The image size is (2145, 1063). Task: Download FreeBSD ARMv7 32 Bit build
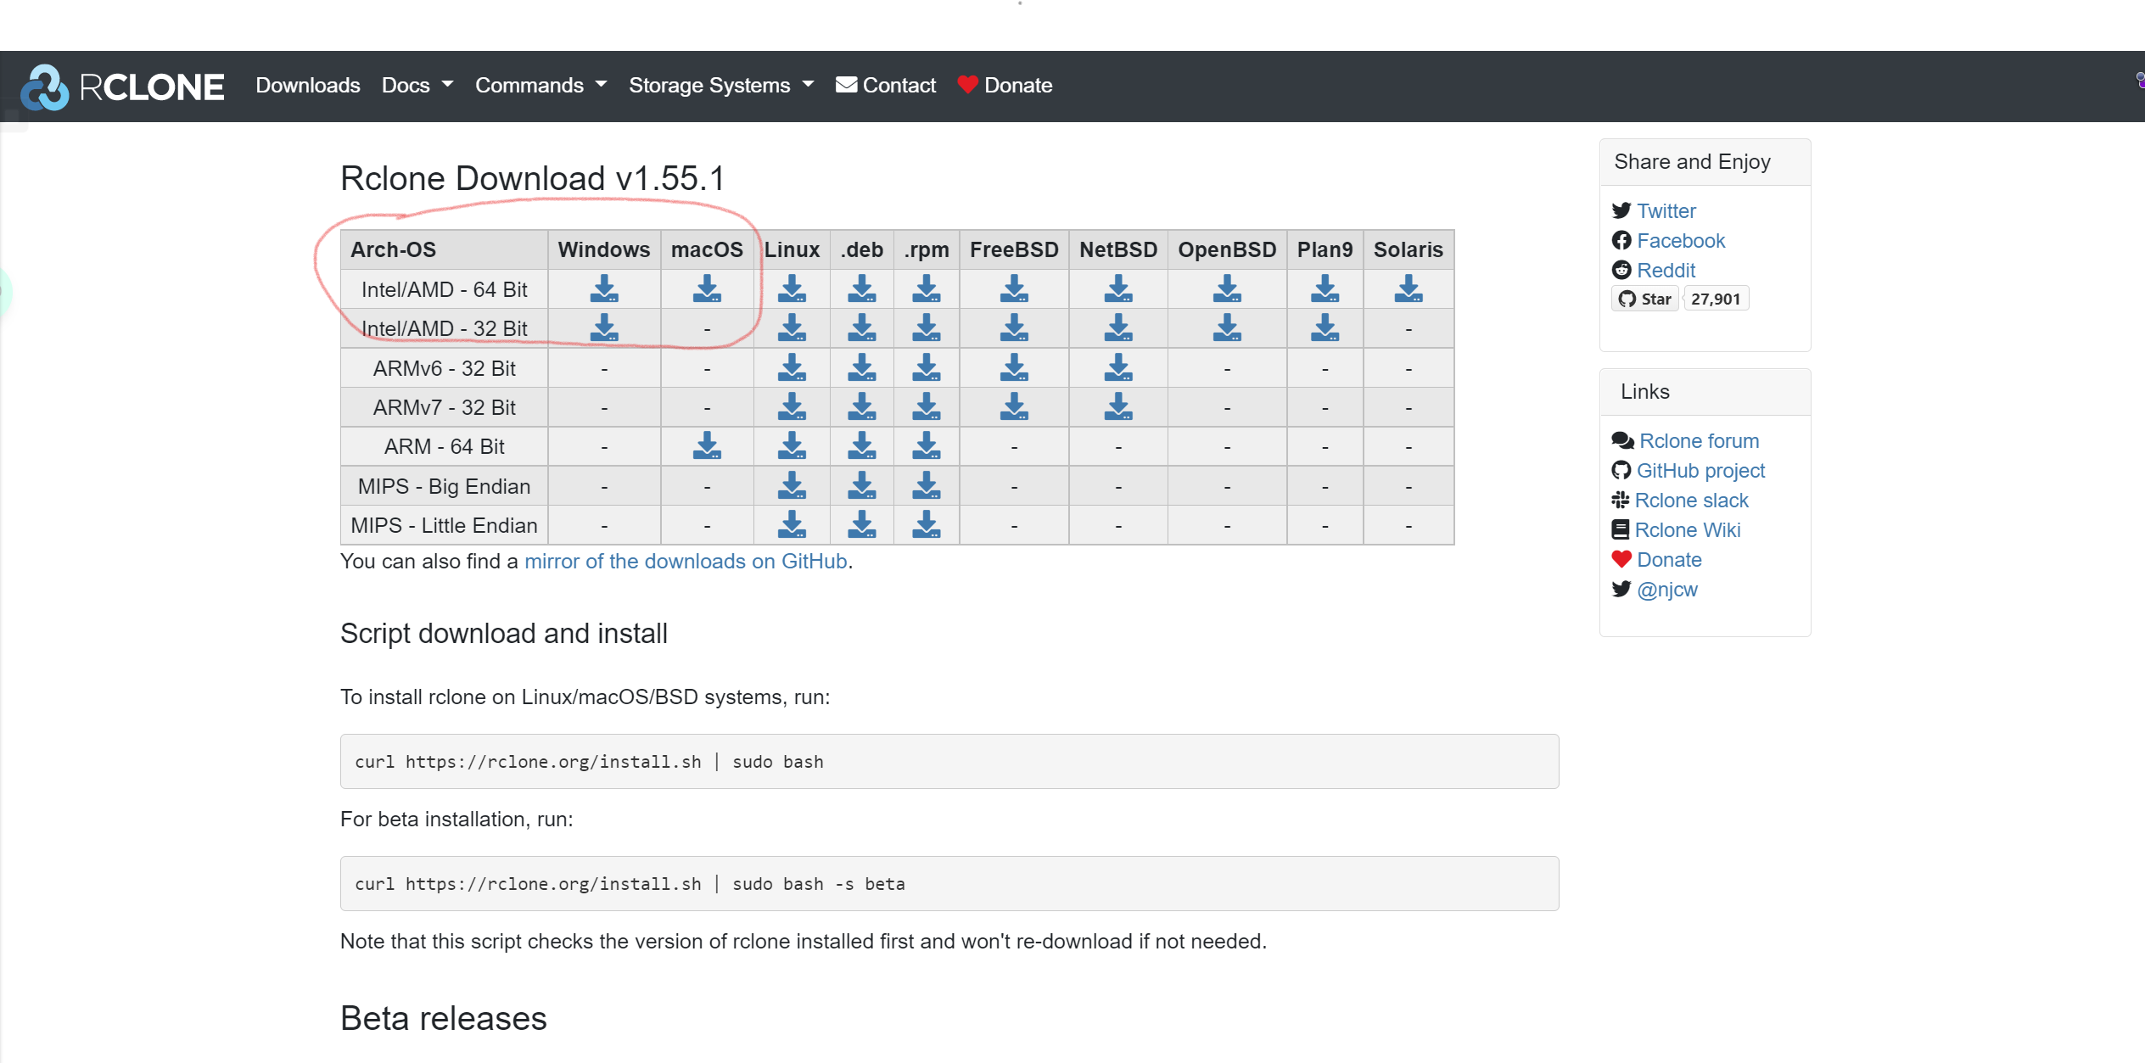coord(1014,407)
